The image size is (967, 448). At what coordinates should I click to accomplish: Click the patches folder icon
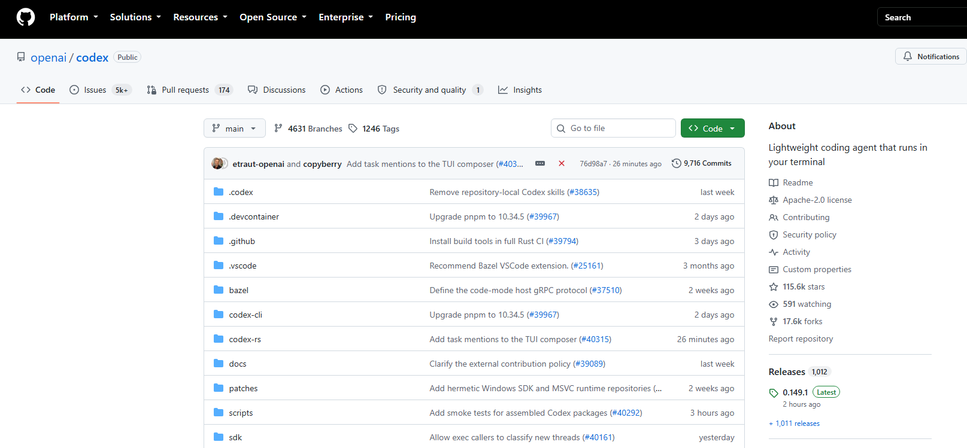tap(219, 388)
